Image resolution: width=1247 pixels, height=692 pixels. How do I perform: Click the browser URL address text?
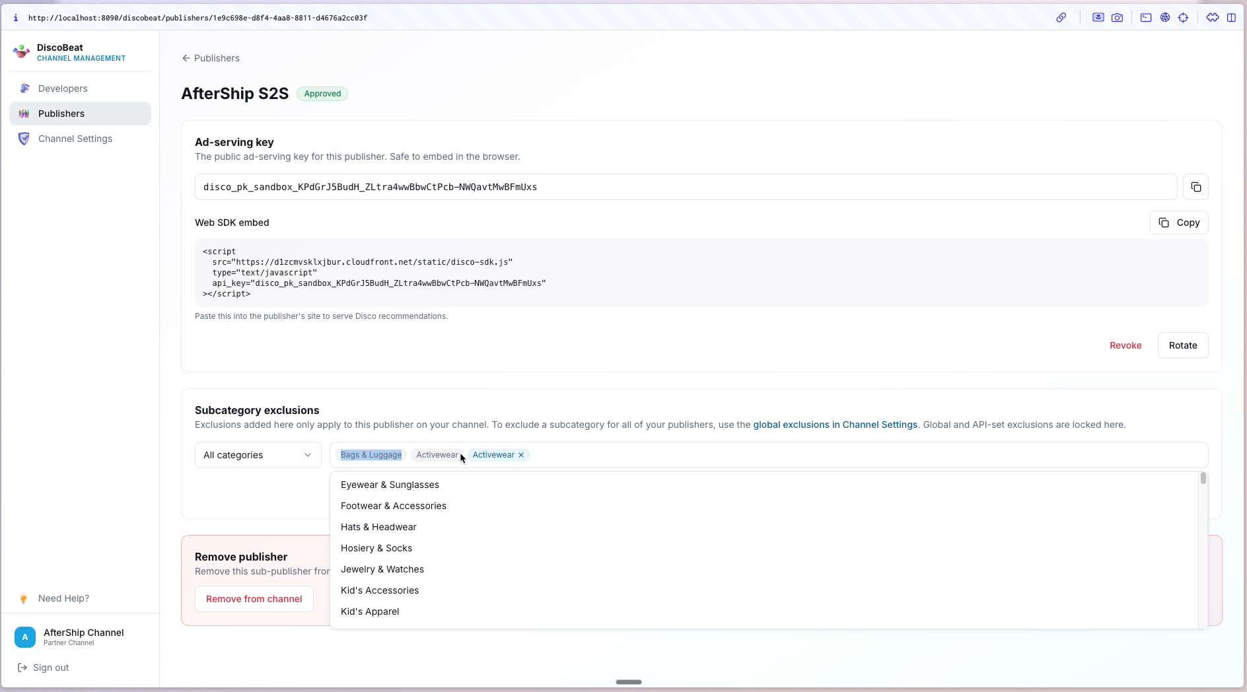point(197,18)
